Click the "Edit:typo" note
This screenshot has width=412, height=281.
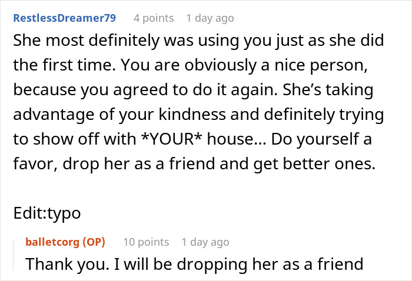[46, 213]
